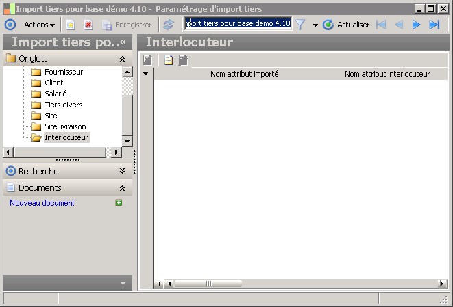Go to the first record
This screenshot has width=453, height=307.
(x=381, y=25)
